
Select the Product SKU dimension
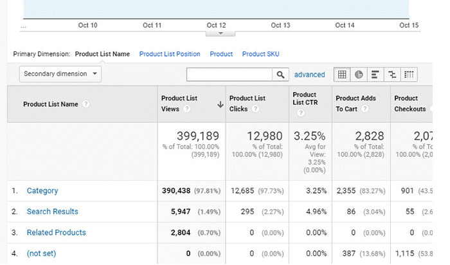tap(260, 54)
